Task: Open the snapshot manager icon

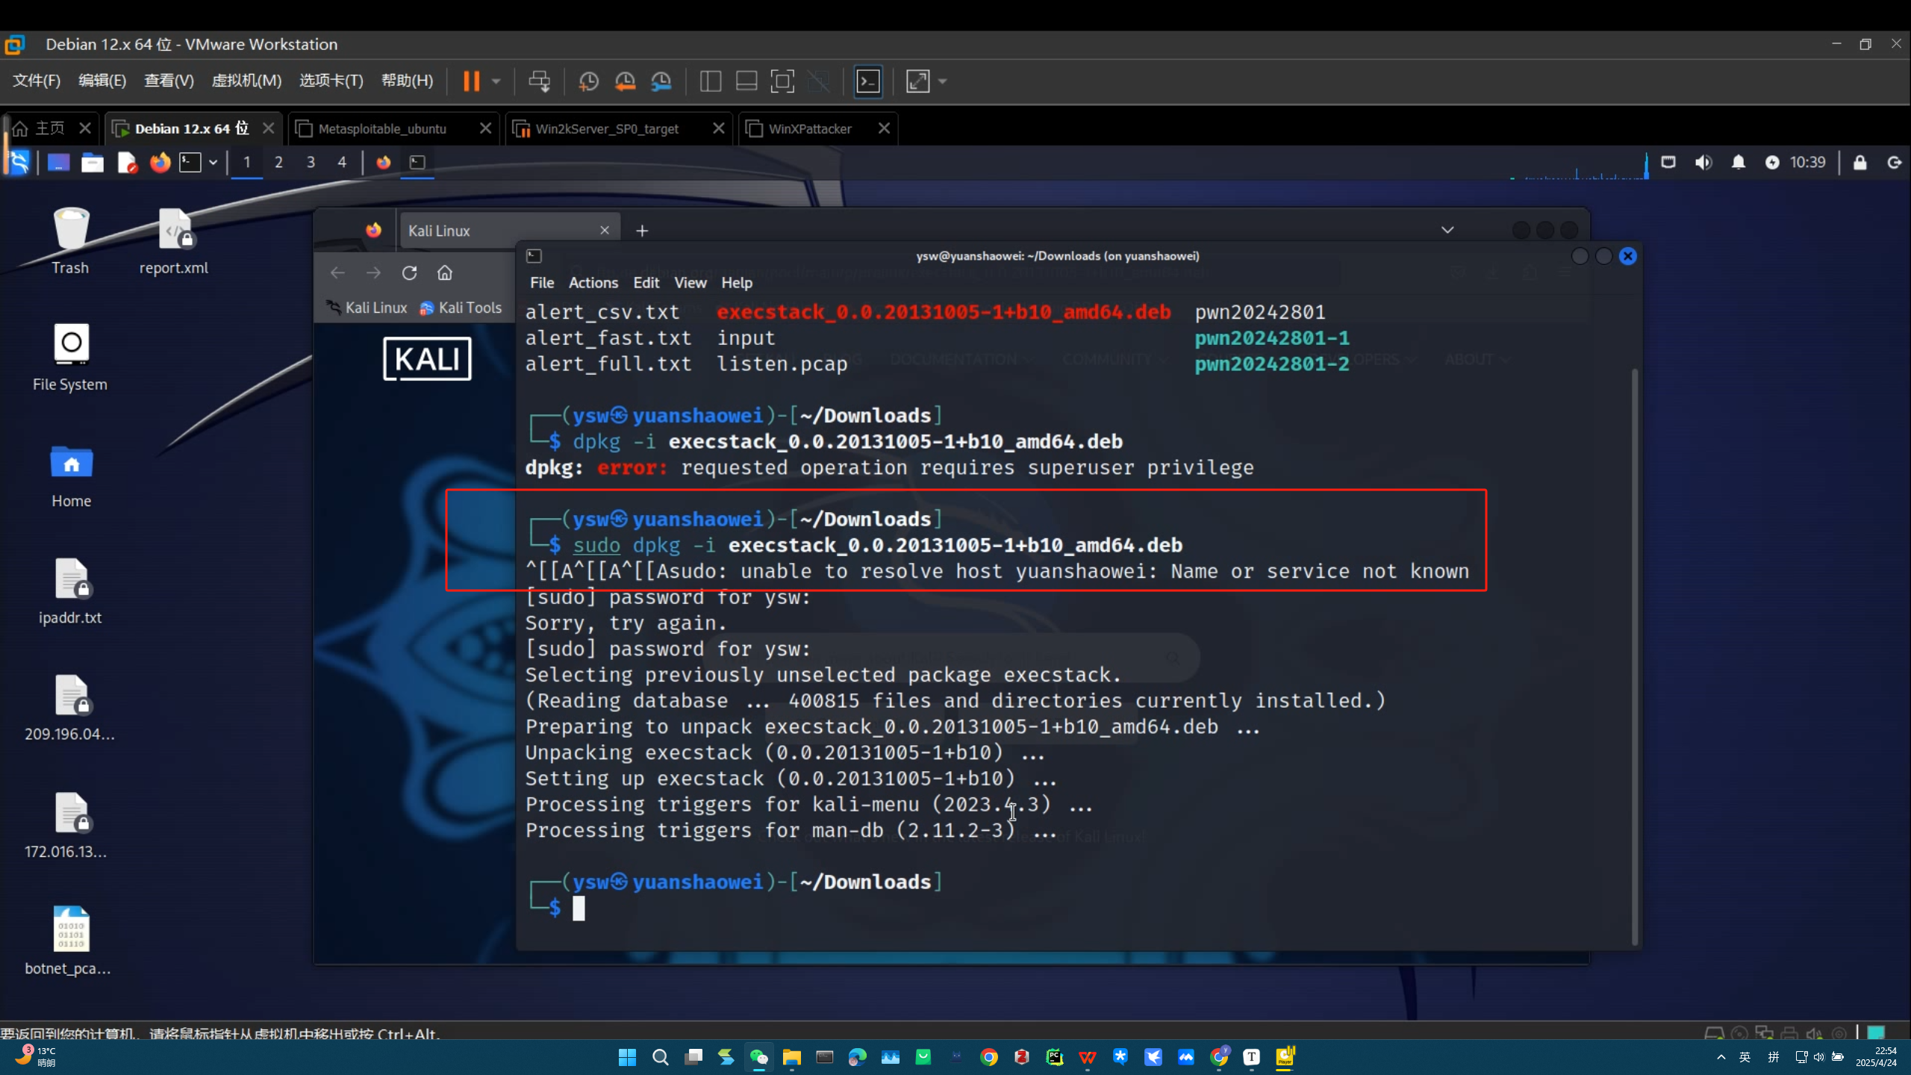Action: pos(661,81)
